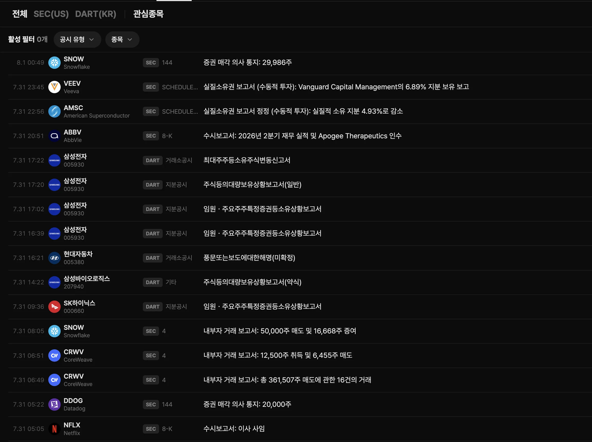Image resolution: width=592 pixels, height=442 pixels.
Task: Click the American Superconductor logo icon
Action: tap(54, 111)
